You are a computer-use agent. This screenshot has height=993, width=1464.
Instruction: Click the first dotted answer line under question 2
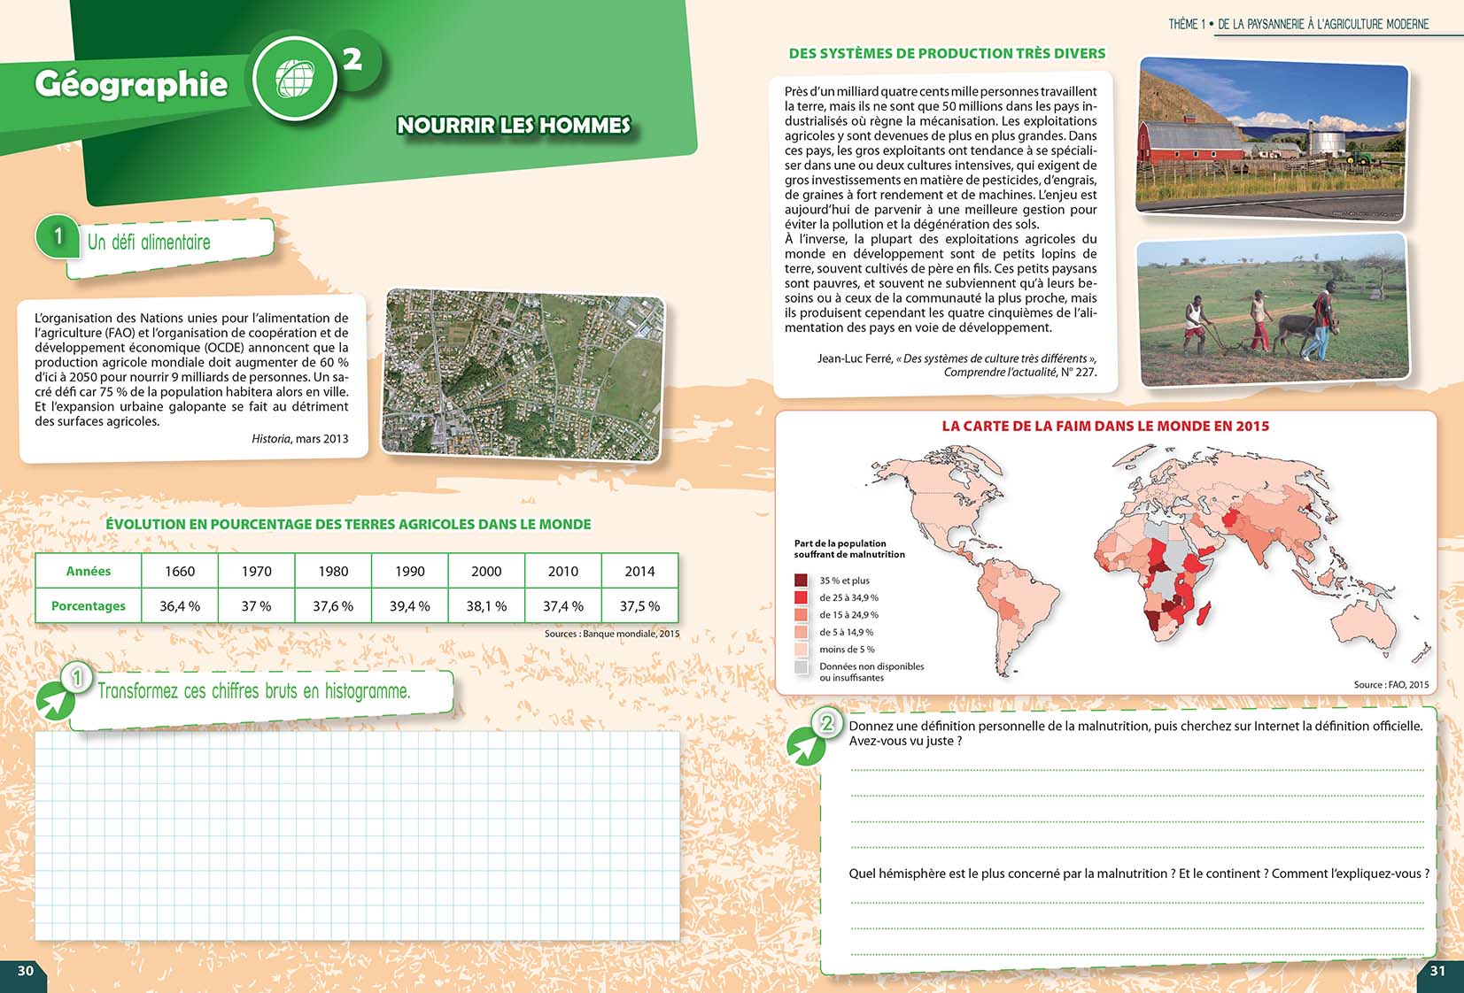point(1137,770)
